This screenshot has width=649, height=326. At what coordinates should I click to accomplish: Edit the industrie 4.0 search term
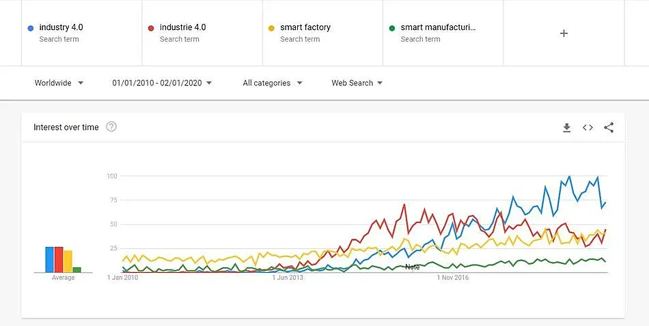182,27
